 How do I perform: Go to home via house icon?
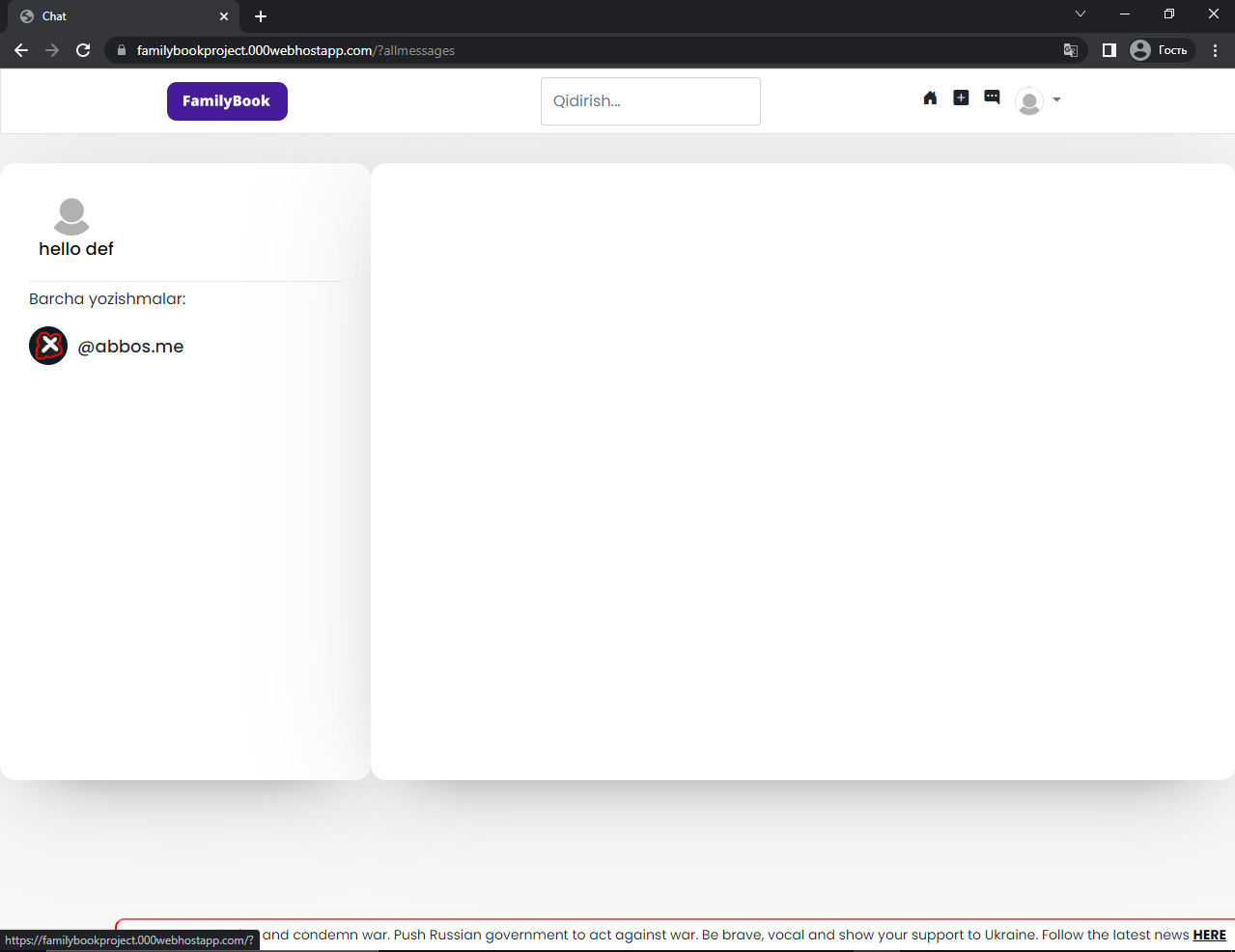coord(930,98)
